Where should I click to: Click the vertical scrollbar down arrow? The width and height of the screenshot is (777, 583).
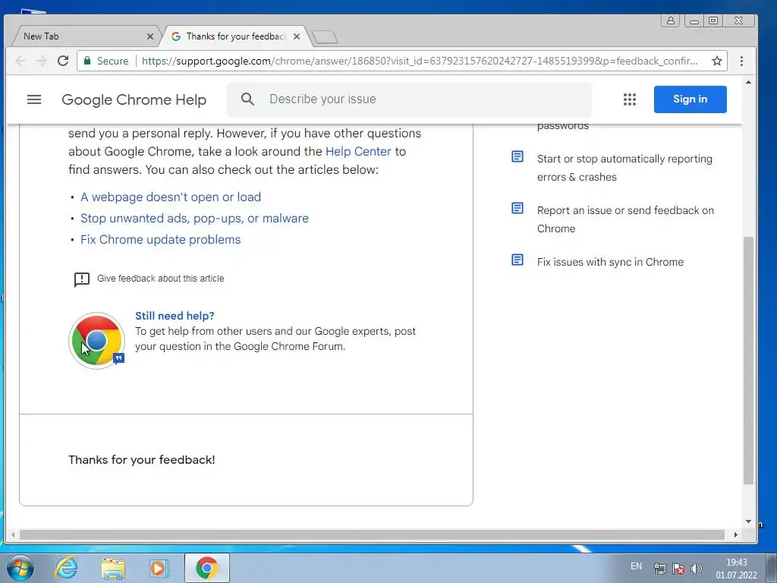coord(748,522)
